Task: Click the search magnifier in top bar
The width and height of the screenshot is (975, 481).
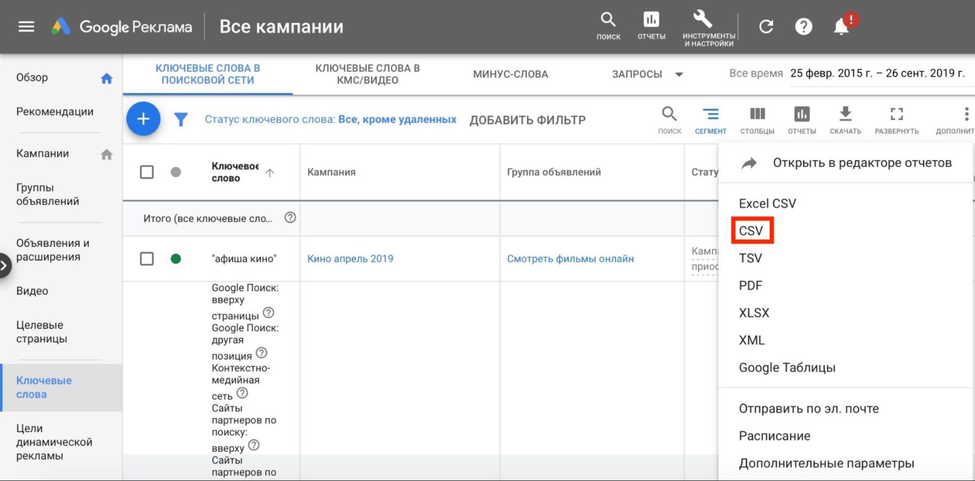Action: click(x=608, y=20)
